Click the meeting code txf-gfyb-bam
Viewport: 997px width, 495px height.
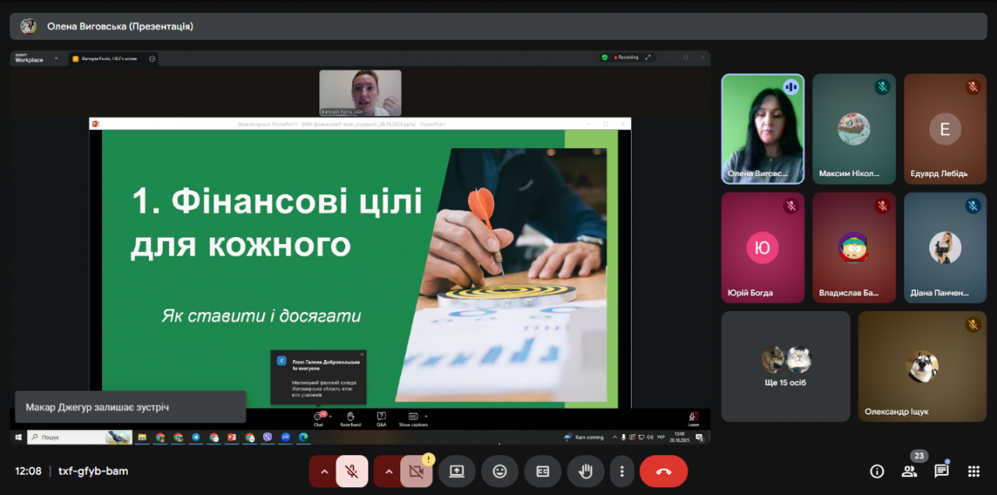(x=93, y=471)
